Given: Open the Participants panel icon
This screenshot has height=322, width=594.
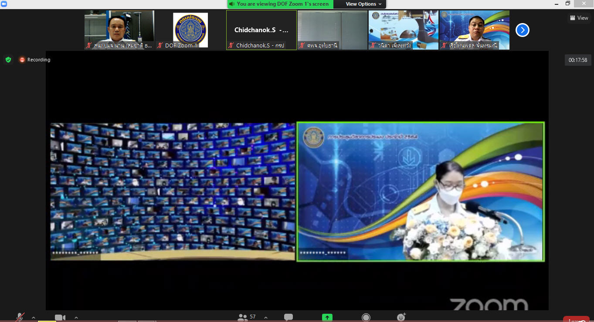Looking at the screenshot, I should [243, 317].
